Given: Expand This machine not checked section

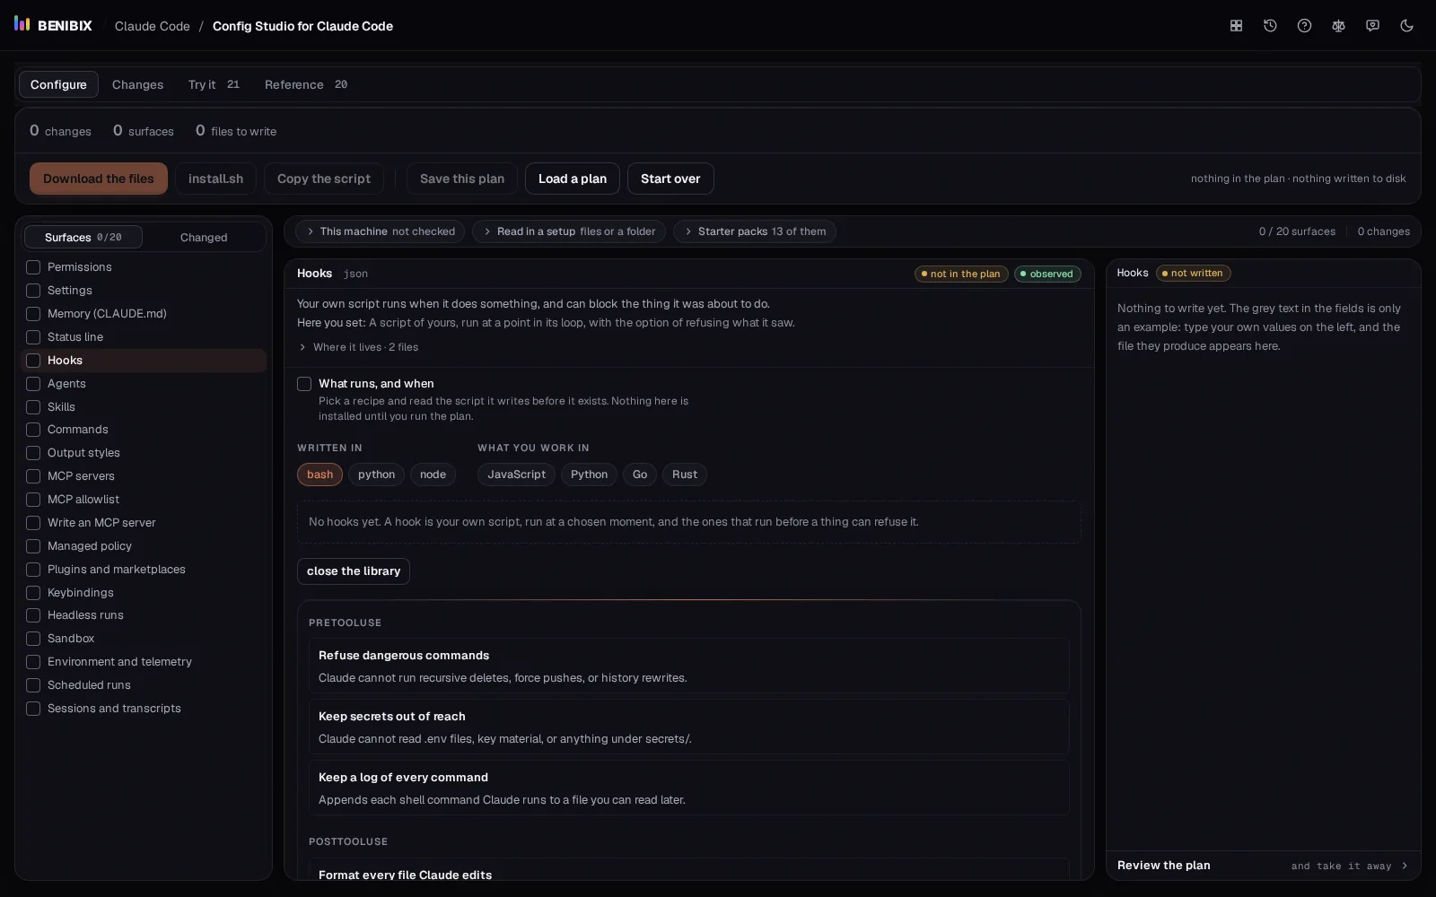Looking at the screenshot, I should [380, 231].
